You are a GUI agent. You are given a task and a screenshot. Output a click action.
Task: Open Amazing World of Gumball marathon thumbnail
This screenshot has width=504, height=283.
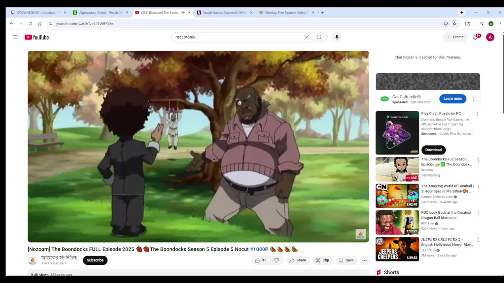click(x=397, y=196)
